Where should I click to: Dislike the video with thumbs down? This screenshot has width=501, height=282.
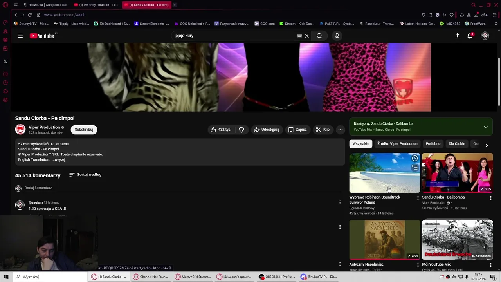[x=241, y=130]
